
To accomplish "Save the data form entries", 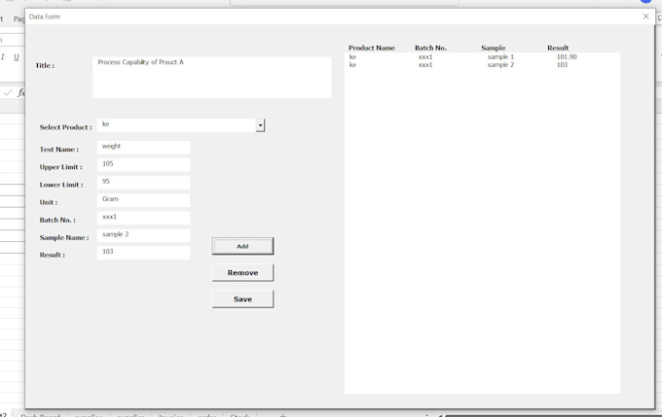I will pos(242,299).
